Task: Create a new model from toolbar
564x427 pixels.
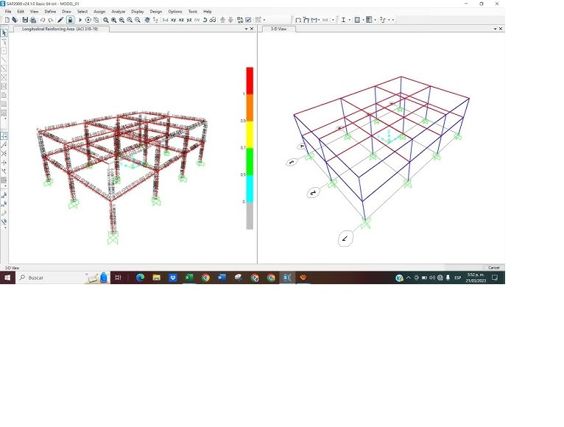Action: 7,20
